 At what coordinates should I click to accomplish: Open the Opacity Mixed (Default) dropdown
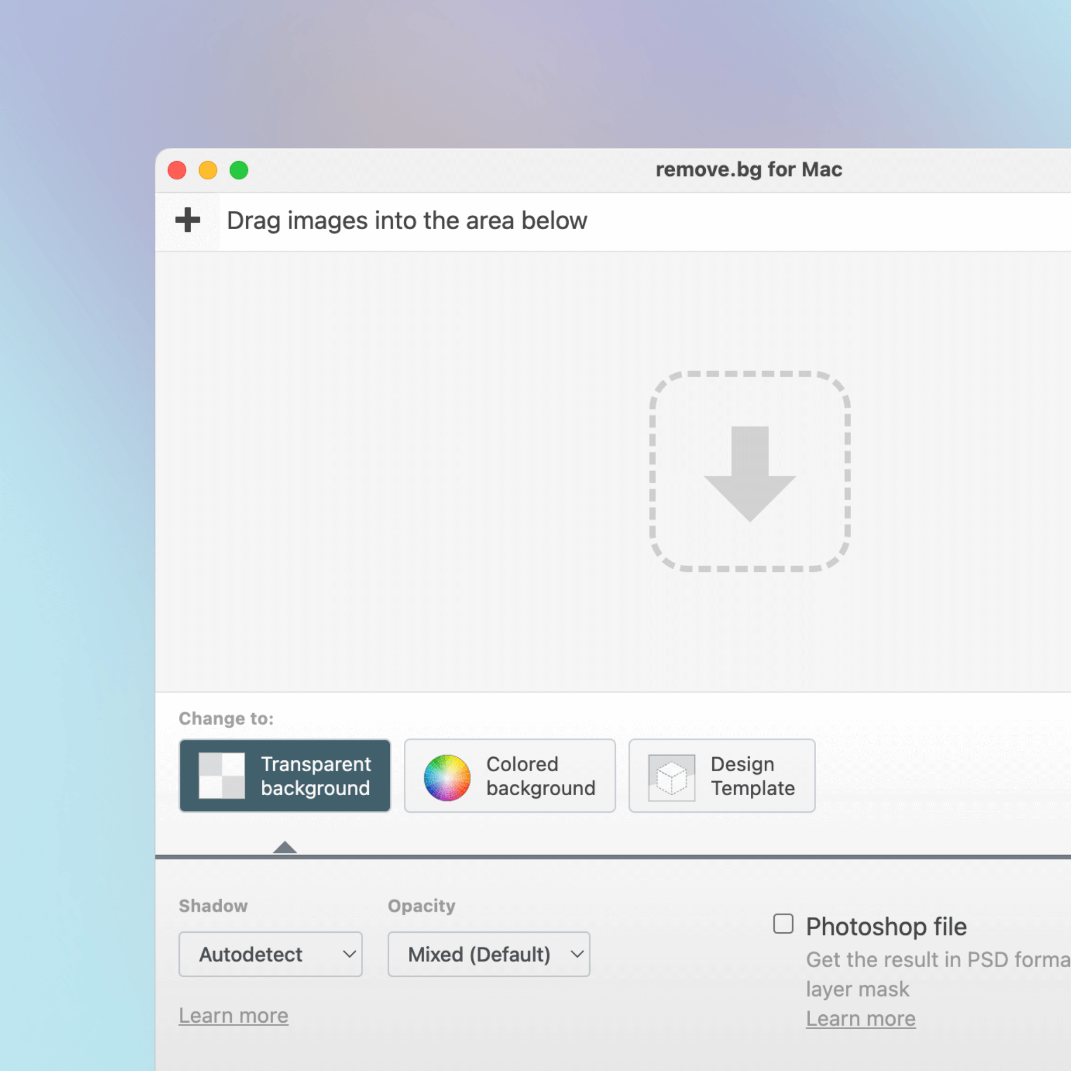(488, 954)
